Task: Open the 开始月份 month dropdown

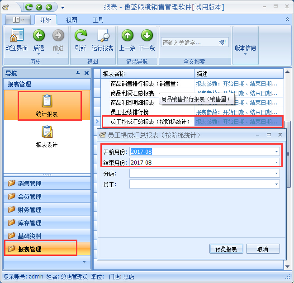Action: 276,151
